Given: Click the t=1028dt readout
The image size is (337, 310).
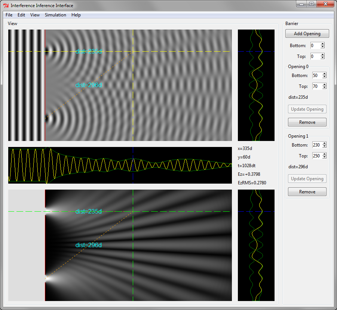Looking at the screenshot, I should (x=246, y=166).
